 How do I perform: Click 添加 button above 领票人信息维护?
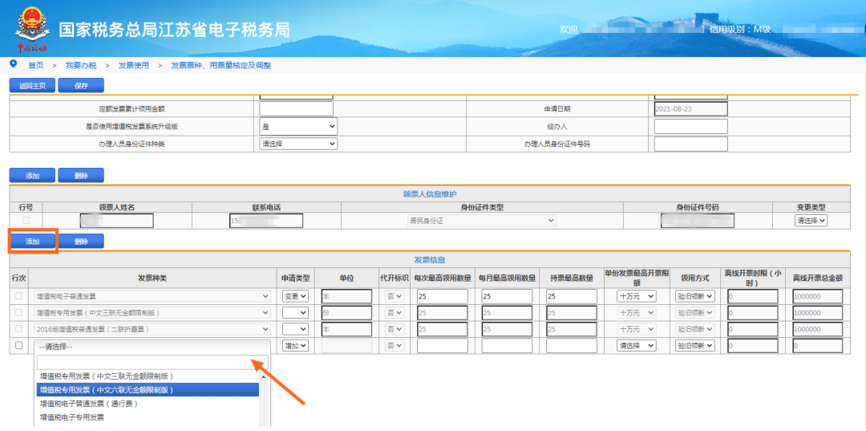pyautogui.click(x=32, y=175)
